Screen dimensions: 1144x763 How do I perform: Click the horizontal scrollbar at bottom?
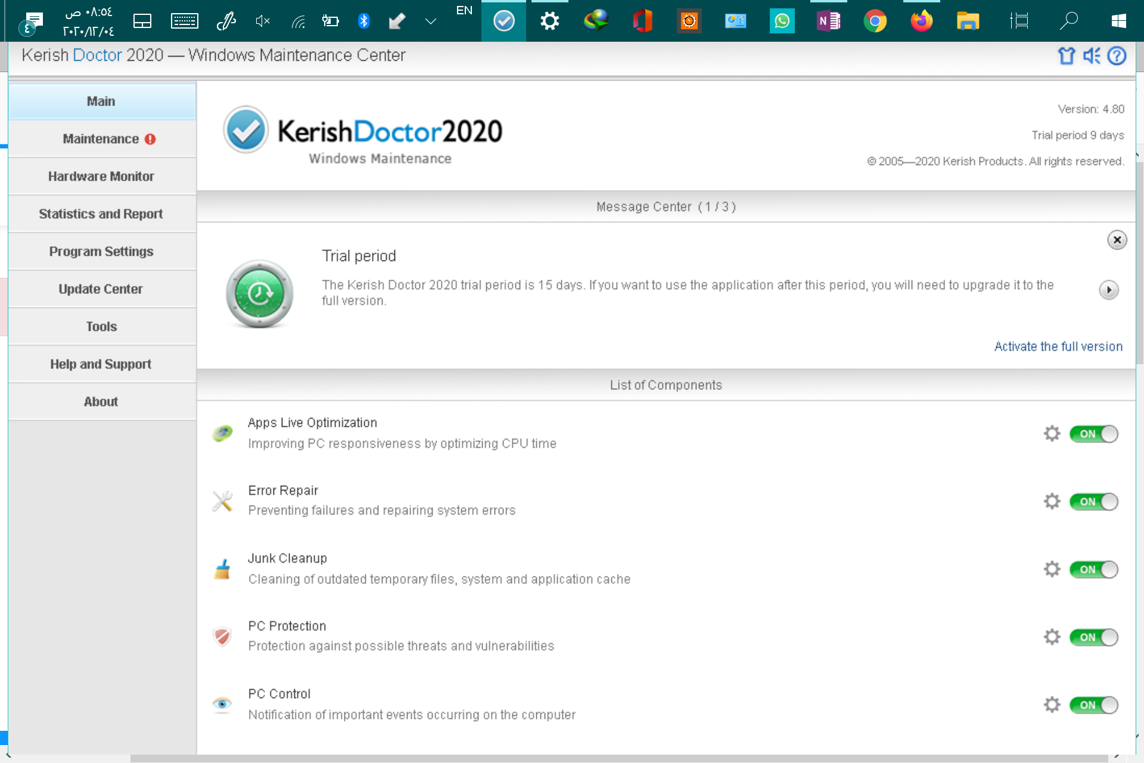[618, 758]
